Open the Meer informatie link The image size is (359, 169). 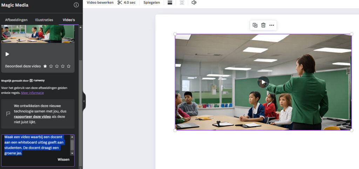[x=33, y=93]
